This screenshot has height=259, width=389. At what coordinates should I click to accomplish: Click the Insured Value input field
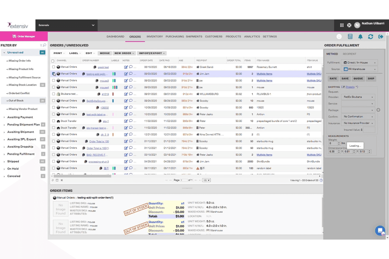[x=369, y=130]
